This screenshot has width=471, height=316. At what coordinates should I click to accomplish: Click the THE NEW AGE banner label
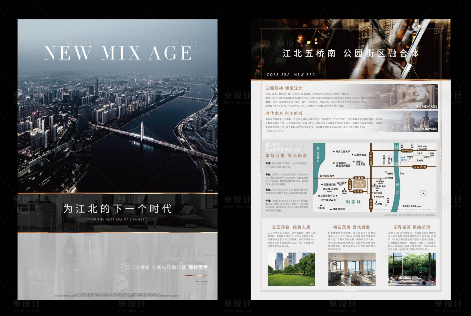pos(426,106)
